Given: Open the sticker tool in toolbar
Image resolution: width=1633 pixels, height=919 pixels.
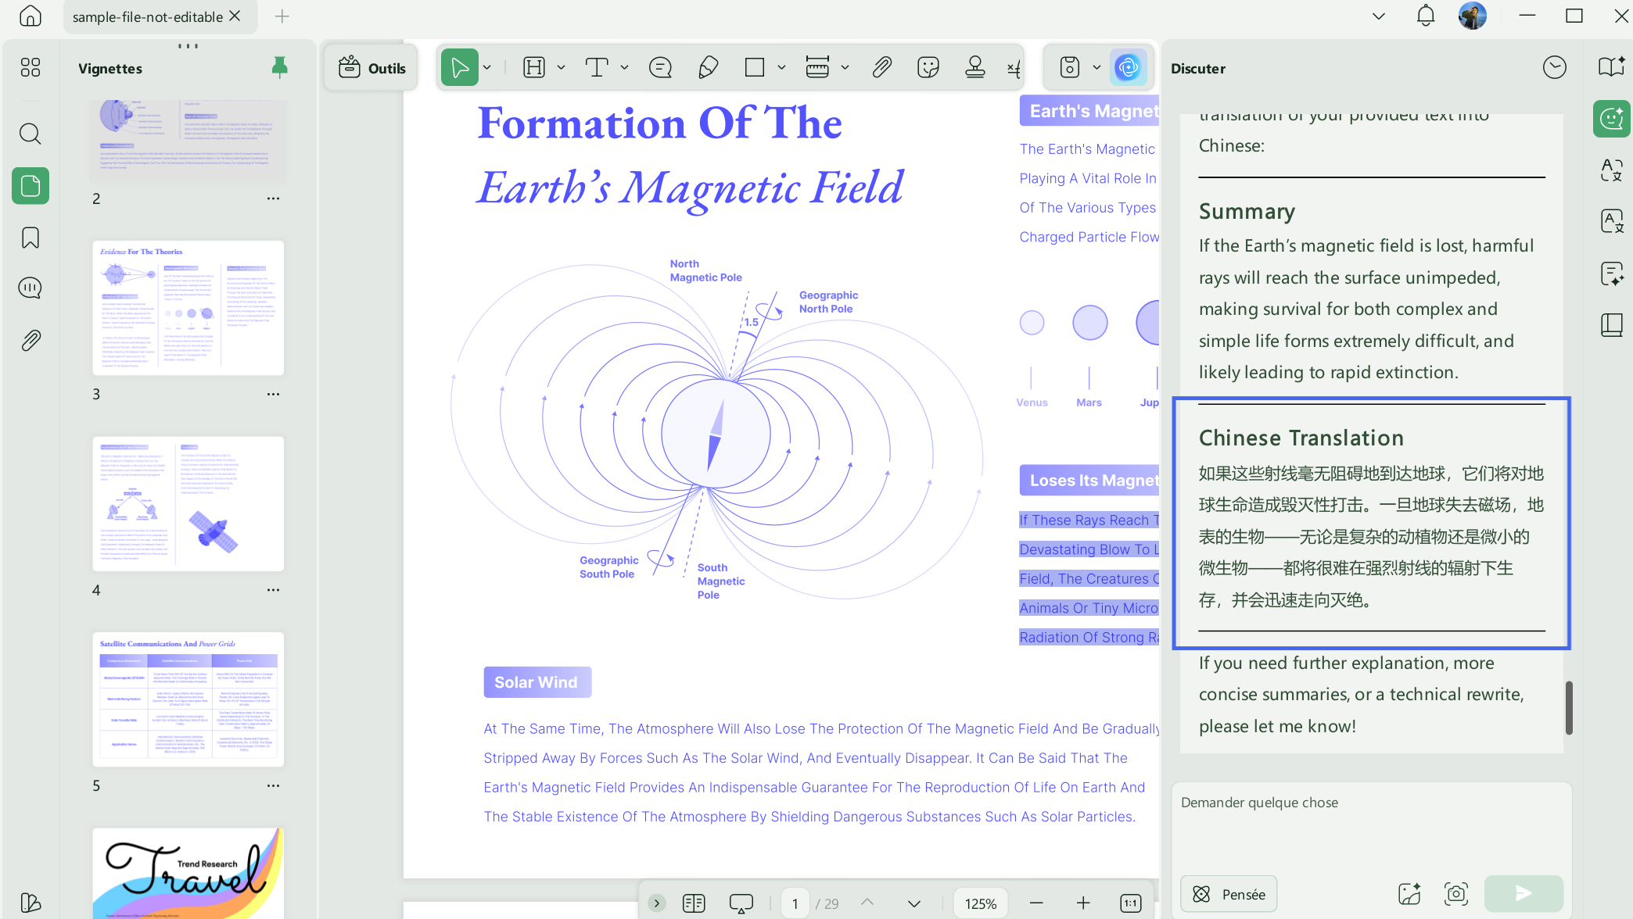Looking at the screenshot, I should pyautogui.click(x=928, y=68).
